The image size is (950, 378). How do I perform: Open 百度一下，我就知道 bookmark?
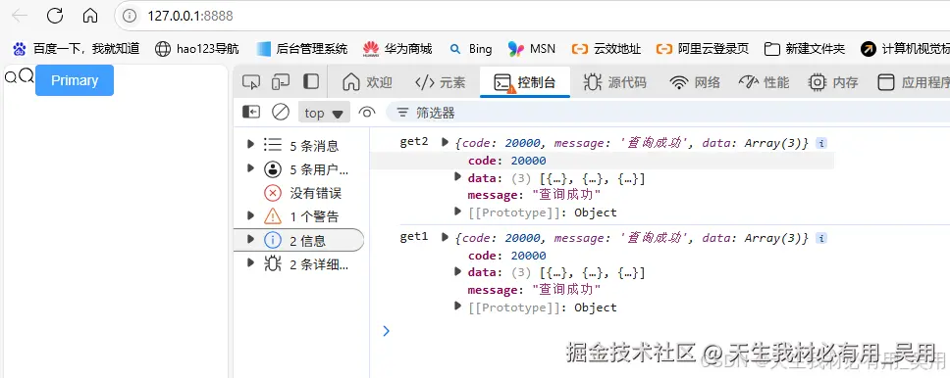[x=77, y=49]
